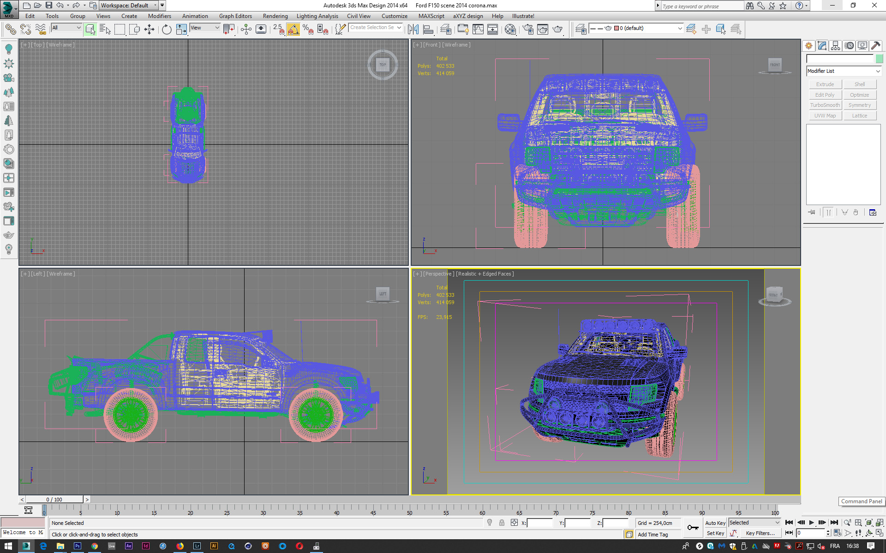Expand the Modifier List dropdown
The height and width of the screenshot is (553, 886).
click(x=844, y=71)
